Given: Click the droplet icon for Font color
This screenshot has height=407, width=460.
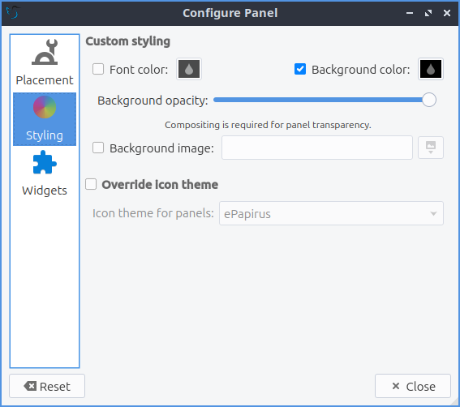Looking at the screenshot, I should 189,69.
